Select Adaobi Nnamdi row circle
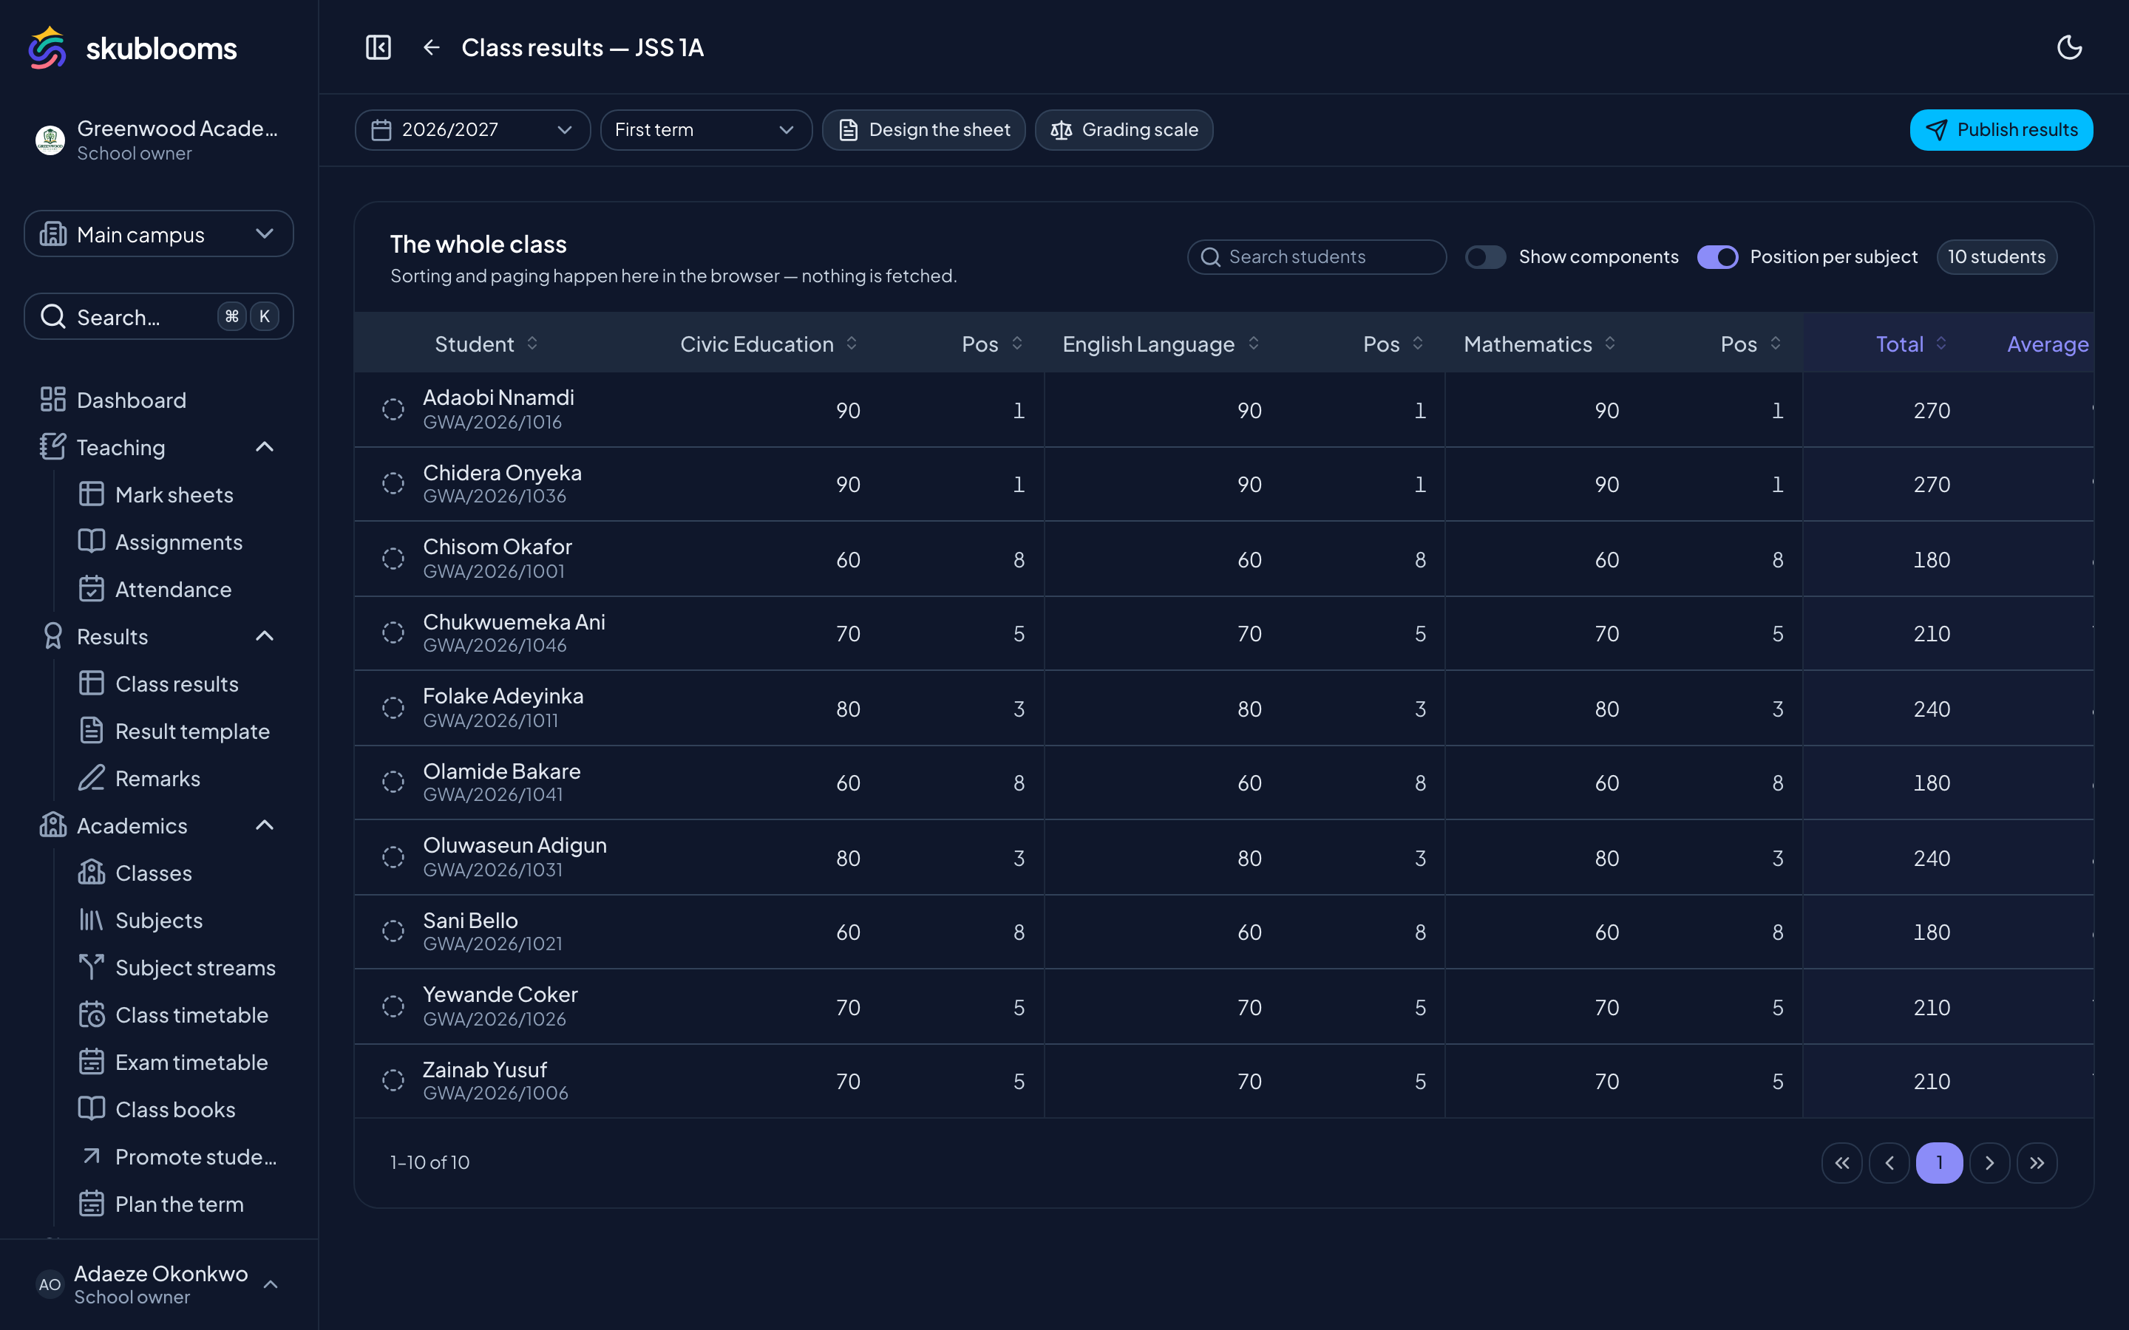2129x1330 pixels. pos(393,409)
